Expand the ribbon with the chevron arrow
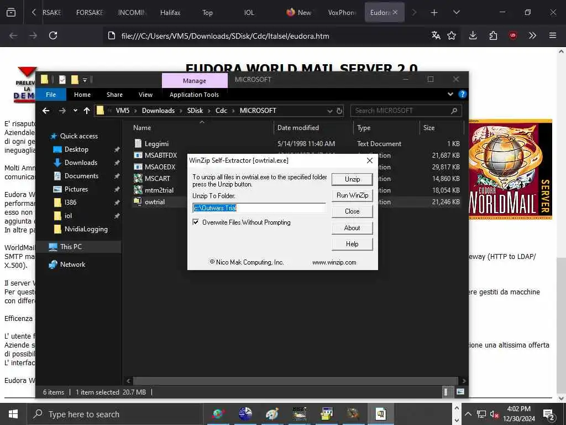Image resolution: width=566 pixels, height=425 pixels. point(450,94)
